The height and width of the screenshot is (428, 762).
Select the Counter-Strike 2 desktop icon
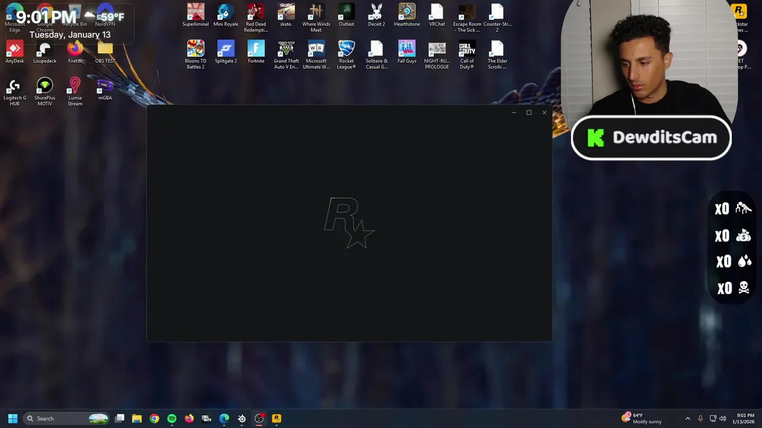(497, 18)
